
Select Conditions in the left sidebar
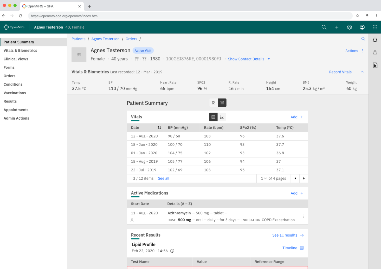tap(13, 84)
